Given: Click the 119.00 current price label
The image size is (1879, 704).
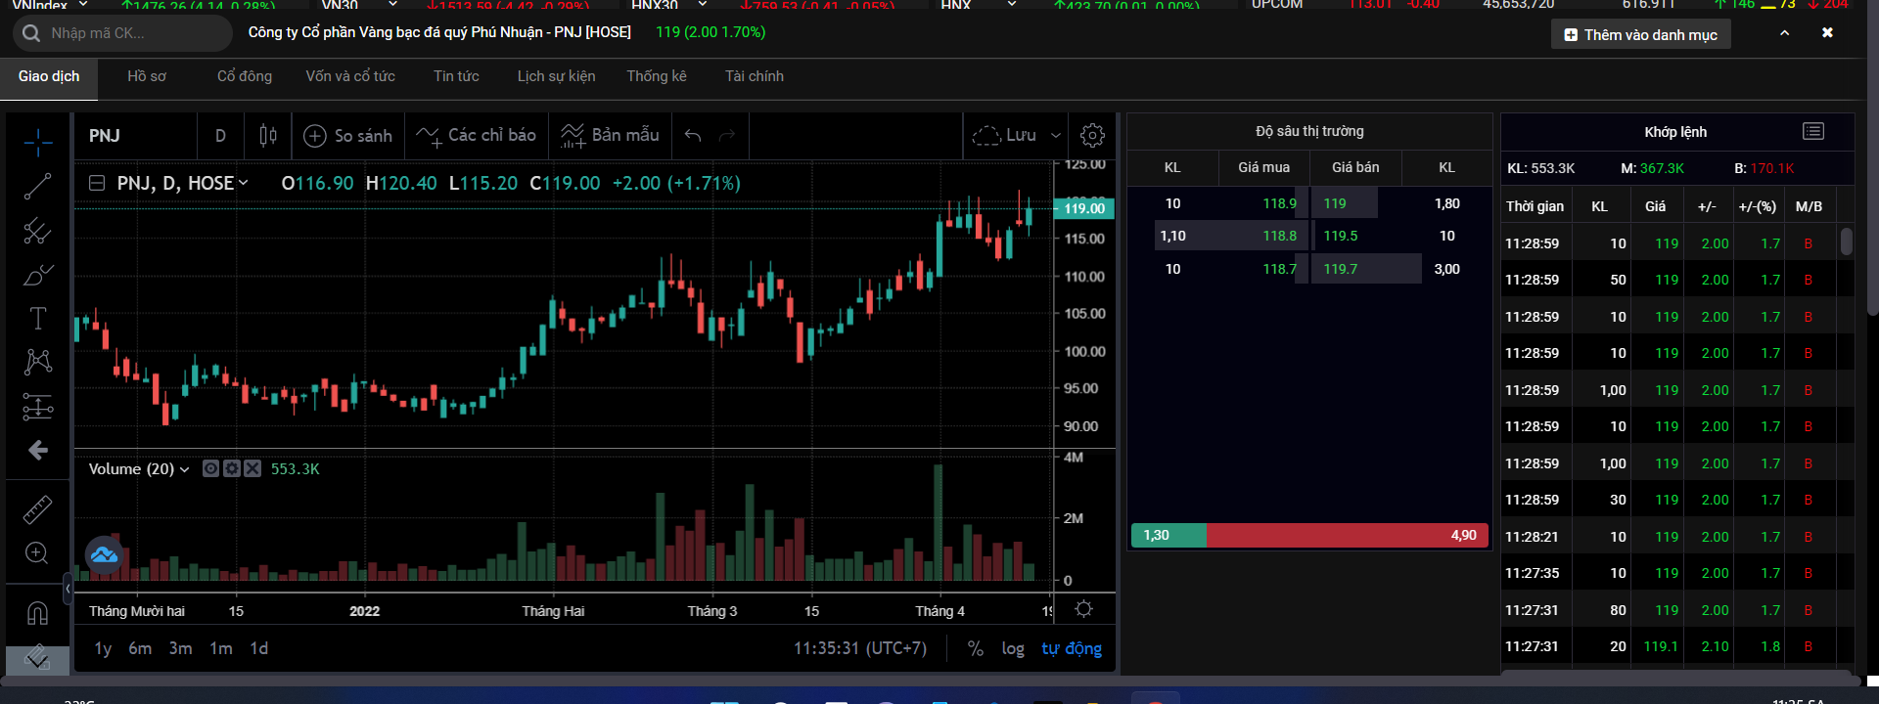Looking at the screenshot, I should [1084, 208].
